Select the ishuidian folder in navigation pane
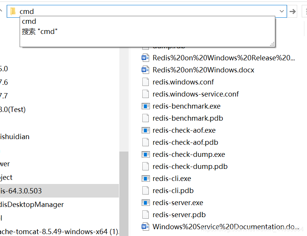This screenshot has height=236, width=307. (x=15, y=137)
